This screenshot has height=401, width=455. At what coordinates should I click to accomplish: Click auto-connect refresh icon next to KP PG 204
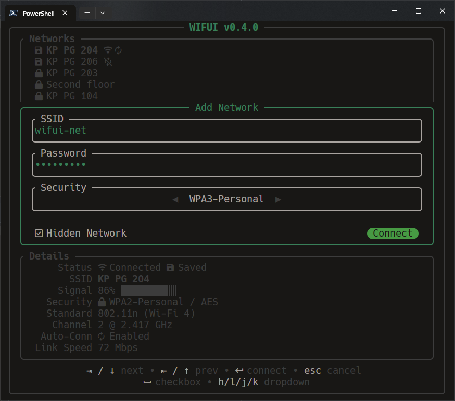tap(118, 50)
